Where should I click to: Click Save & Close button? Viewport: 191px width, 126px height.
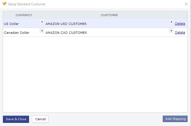click(x=16, y=119)
